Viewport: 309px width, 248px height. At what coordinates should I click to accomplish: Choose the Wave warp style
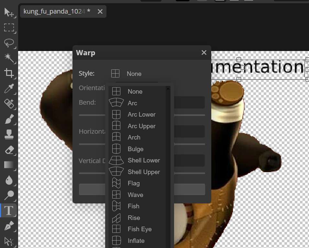tap(137, 195)
